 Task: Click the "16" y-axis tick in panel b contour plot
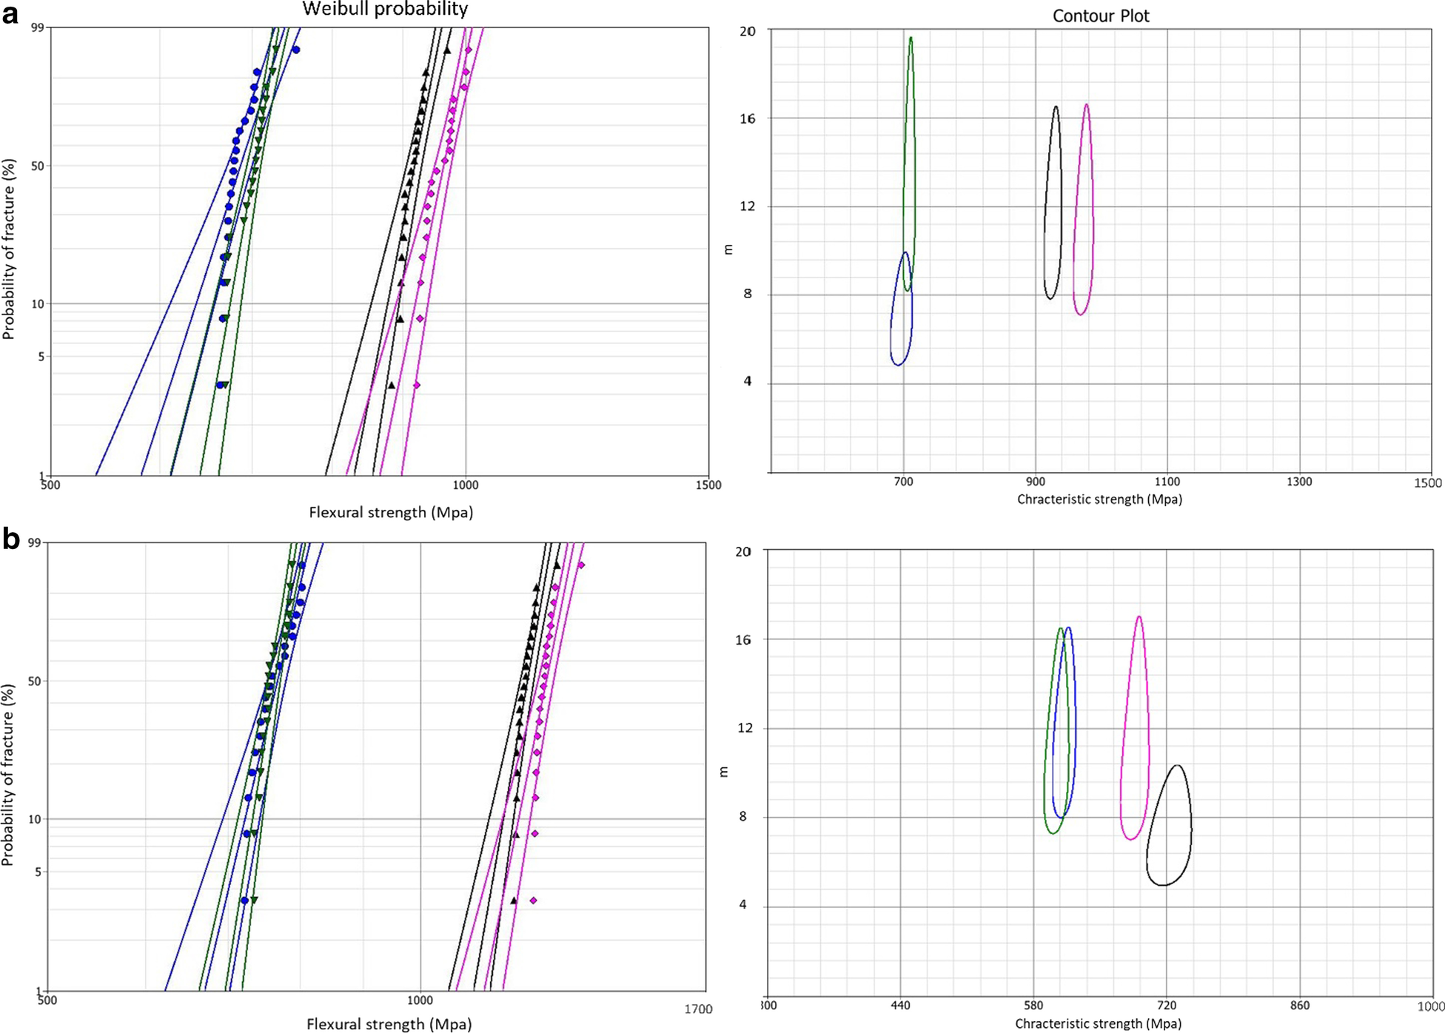point(743,640)
